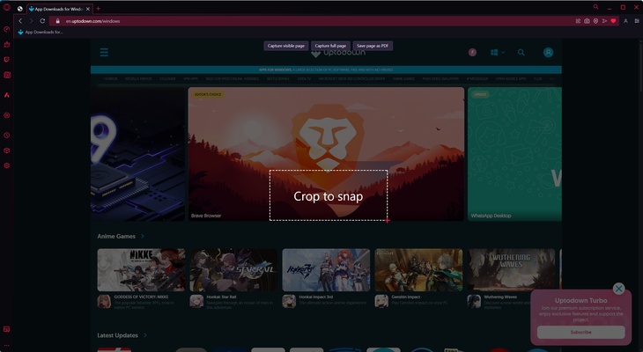Dismiss the Uptodown Turbo popup
The height and width of the screenshot is (352, 643).
coord(619,289)
